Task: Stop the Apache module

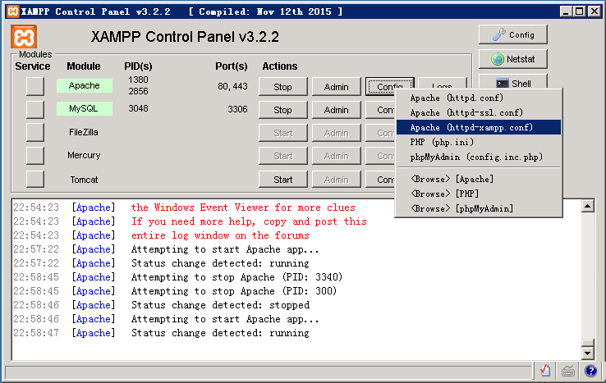Action: pyautogui.click(x=283, y=86)
